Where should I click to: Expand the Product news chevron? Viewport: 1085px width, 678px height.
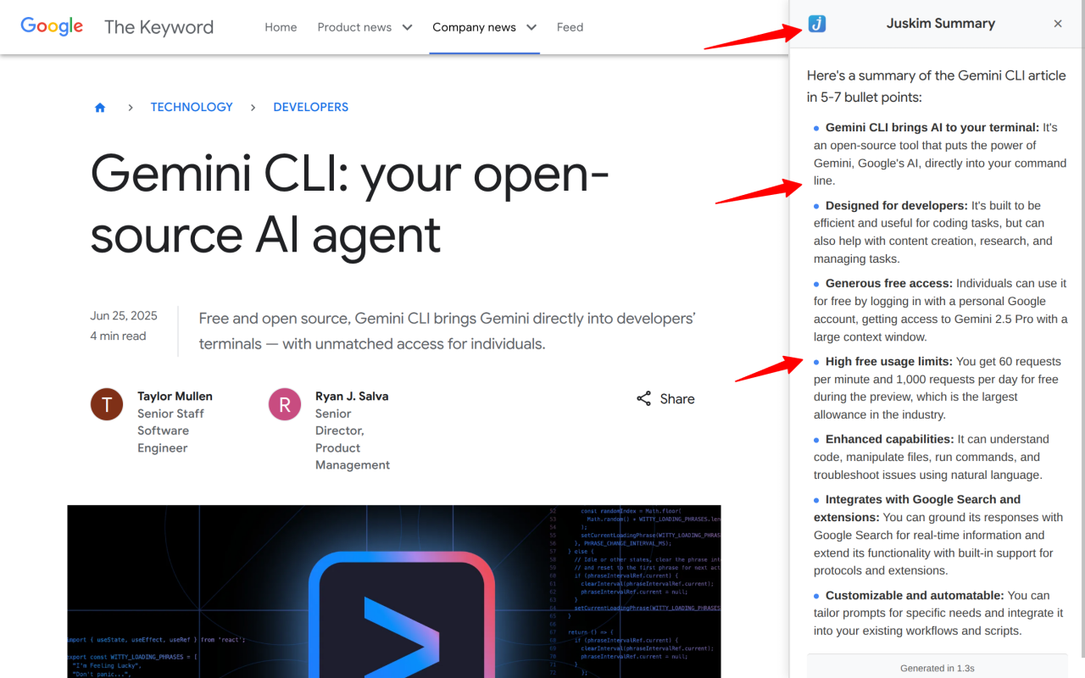point(407,27)
